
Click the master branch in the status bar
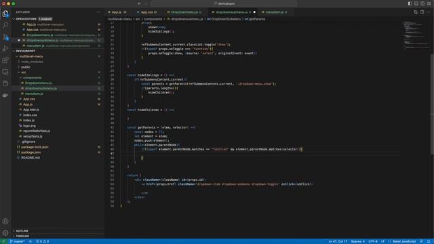[x=17, y=241]
